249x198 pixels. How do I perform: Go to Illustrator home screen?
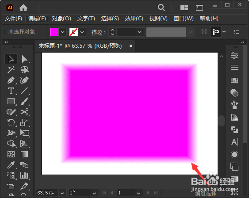(x=23, y=8)
